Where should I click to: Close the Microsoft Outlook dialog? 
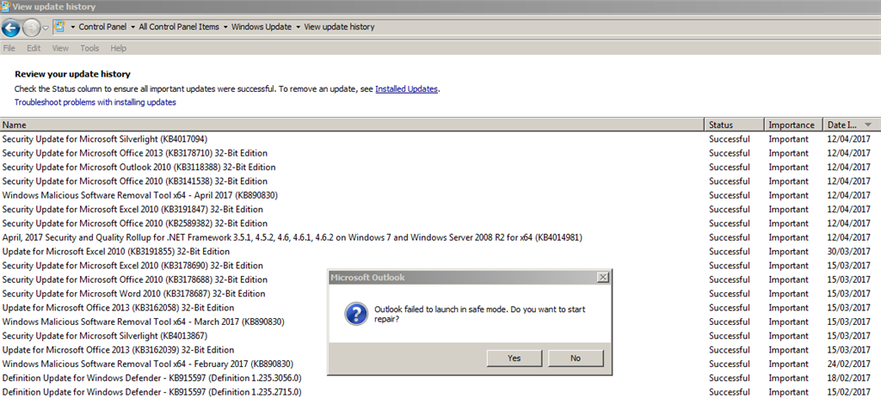coord(602,278)
